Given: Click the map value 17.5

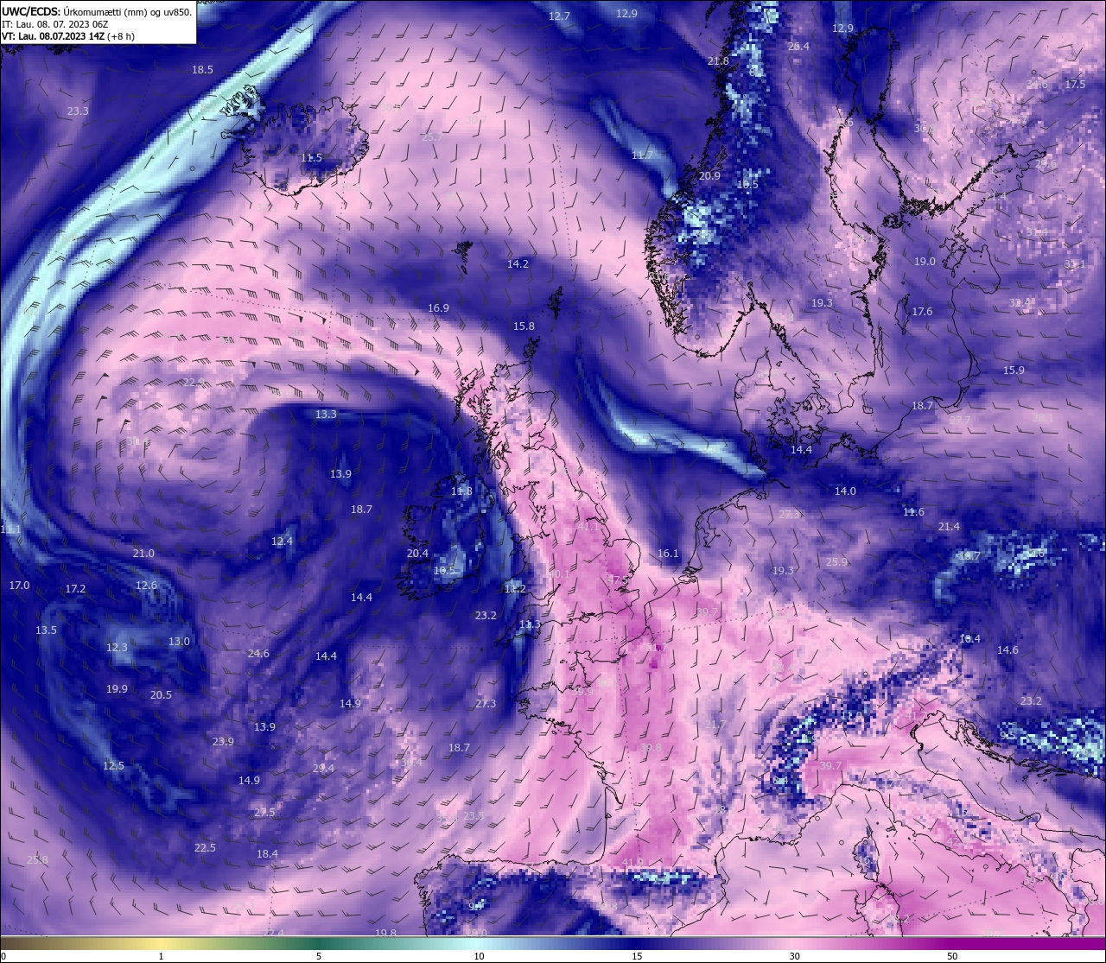Looking at the screenshot, I should coord(1075,85).
